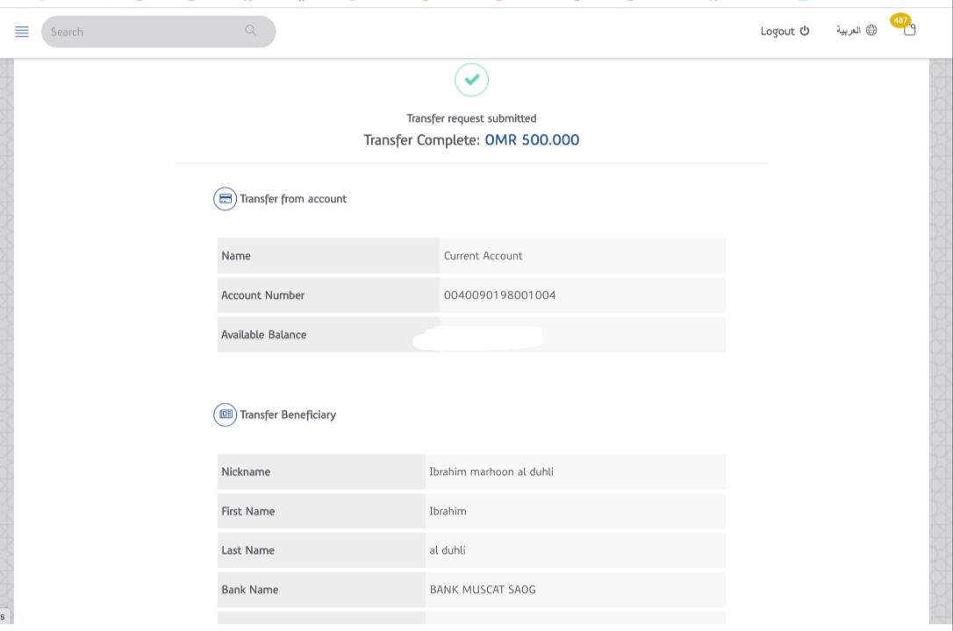Select the Last Name value al duhli
The height and width of the screenshot is (631, 953).
[448, 550]
